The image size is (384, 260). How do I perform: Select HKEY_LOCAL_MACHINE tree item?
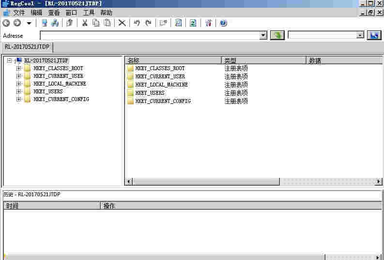60,84
